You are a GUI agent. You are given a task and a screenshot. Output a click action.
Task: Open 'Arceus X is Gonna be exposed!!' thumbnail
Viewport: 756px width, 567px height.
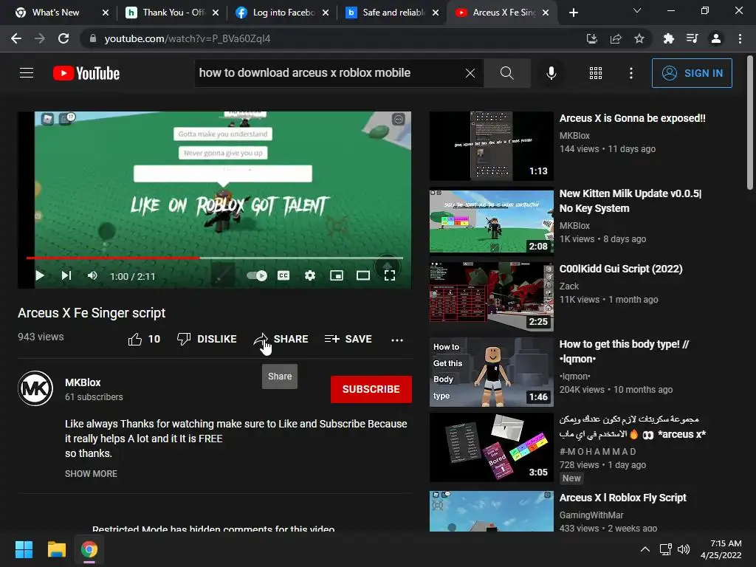pyautogui.click(x=491, y=146)
